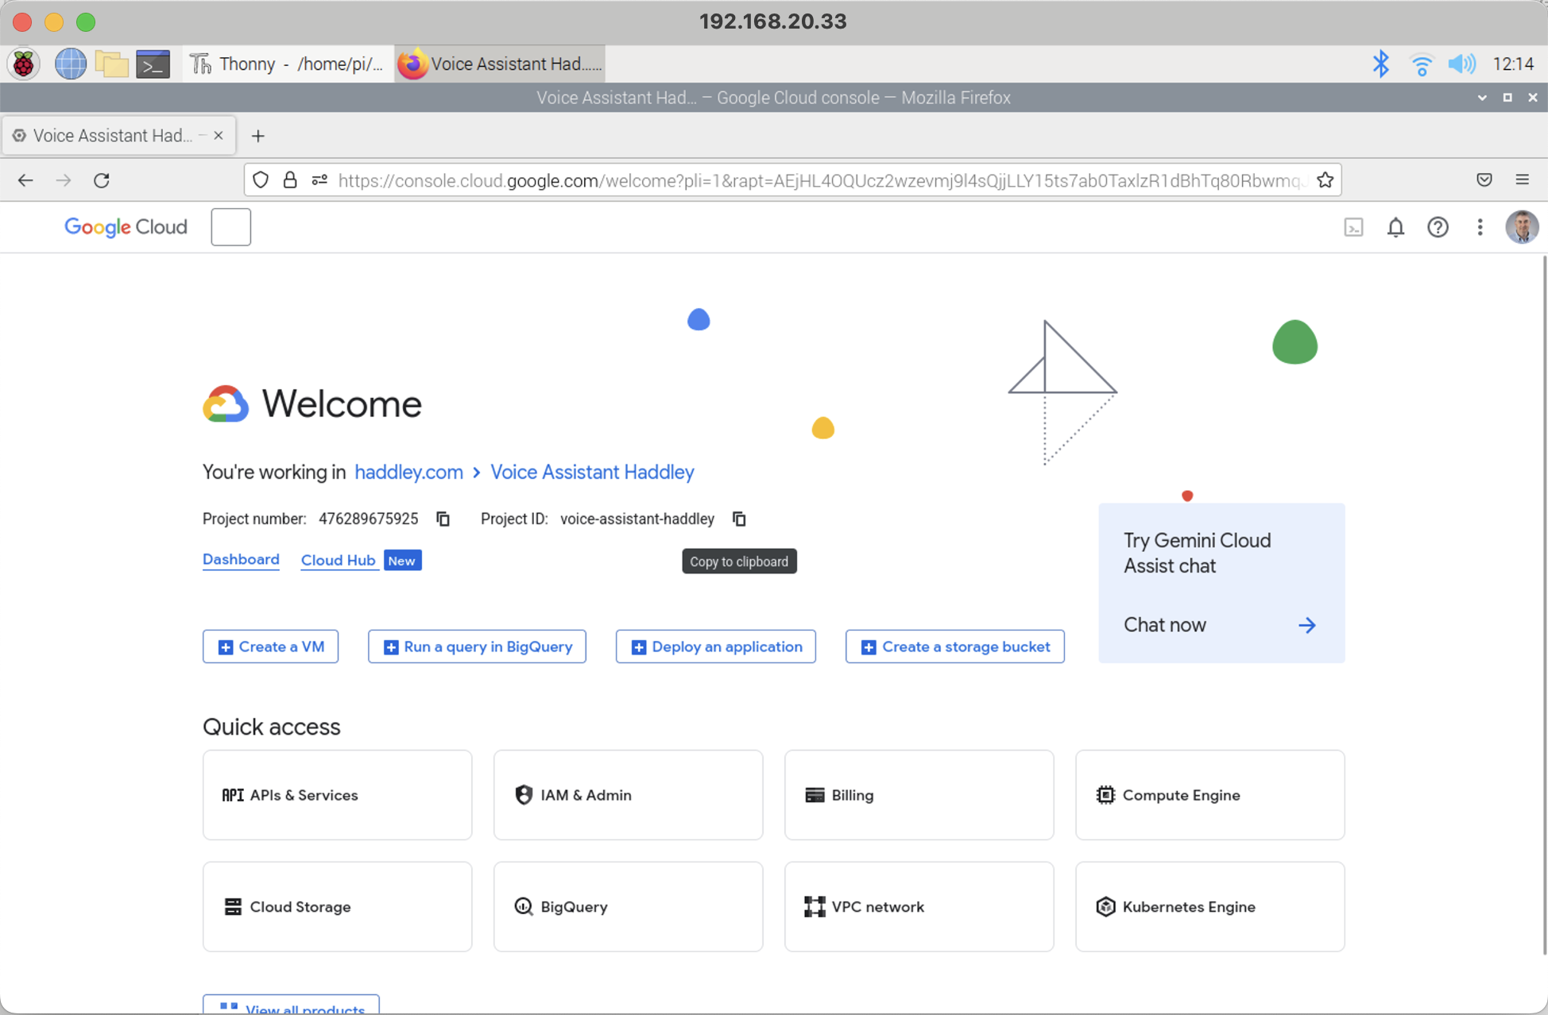The height and width of the screenshot is (1015, 1548).
Task: Click the help question mark icon
Action: (x=1438, y=228)
